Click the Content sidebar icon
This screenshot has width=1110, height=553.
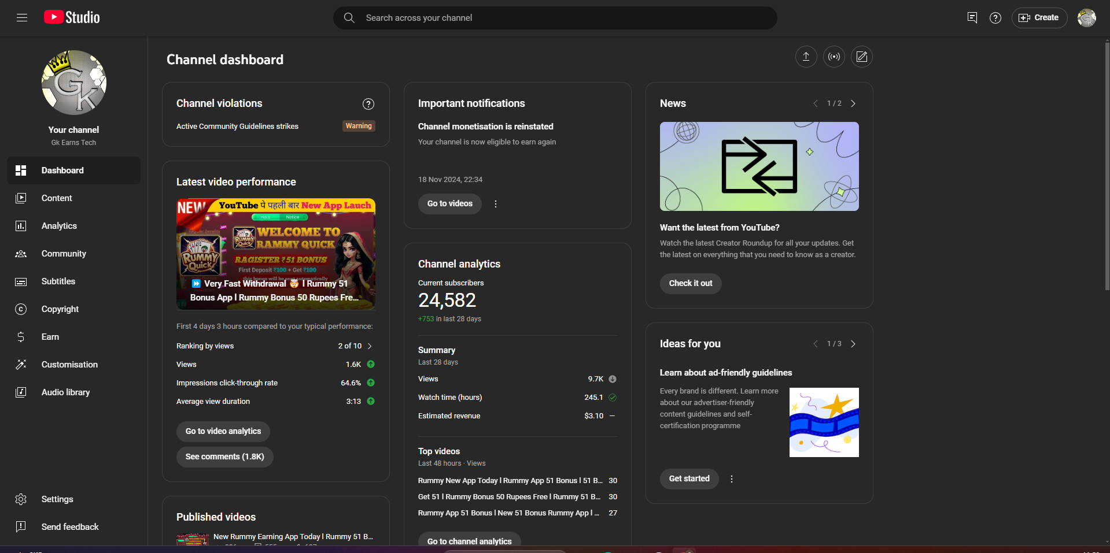click(x=21, y=198)
